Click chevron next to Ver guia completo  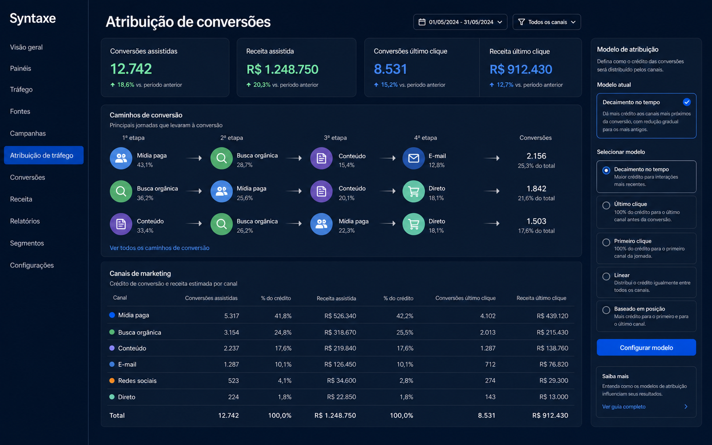[x=686, y=407]
